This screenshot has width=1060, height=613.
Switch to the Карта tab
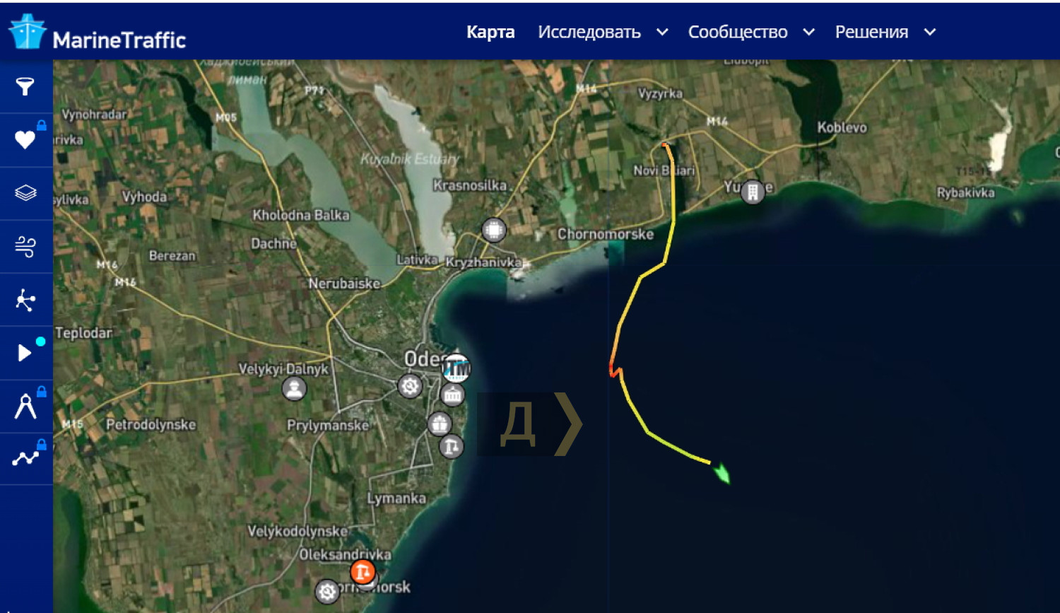coord(490,32)
